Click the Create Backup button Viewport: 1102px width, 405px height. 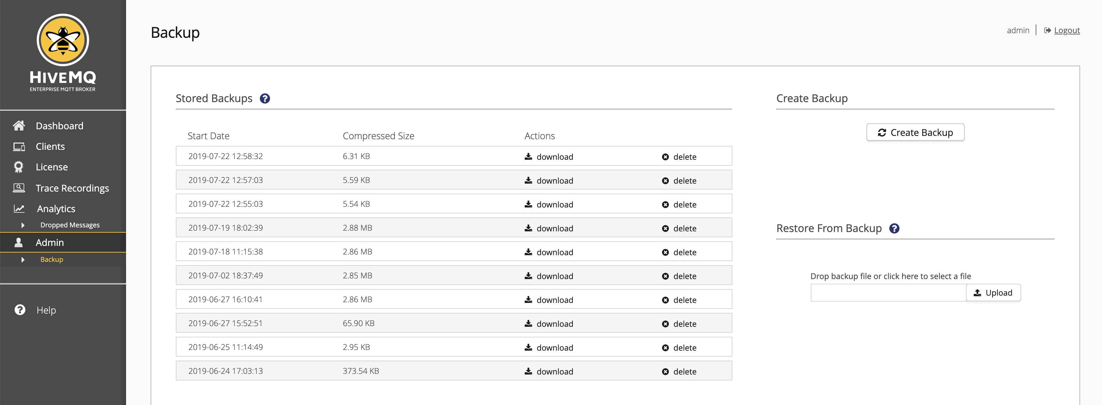915,133
